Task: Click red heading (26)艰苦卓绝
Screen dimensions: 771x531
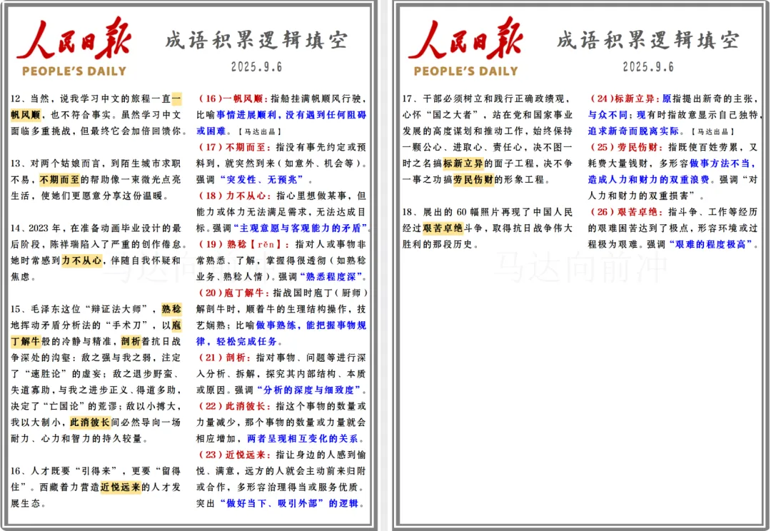Action: pos(625,213)
